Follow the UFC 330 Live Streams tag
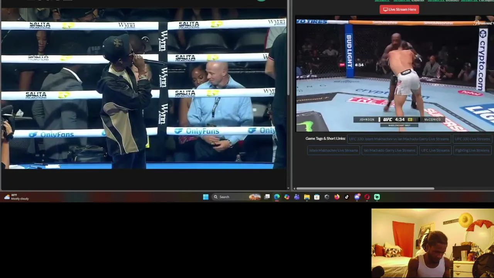Screen dimensions: 494x278 [x=472, y=139]
